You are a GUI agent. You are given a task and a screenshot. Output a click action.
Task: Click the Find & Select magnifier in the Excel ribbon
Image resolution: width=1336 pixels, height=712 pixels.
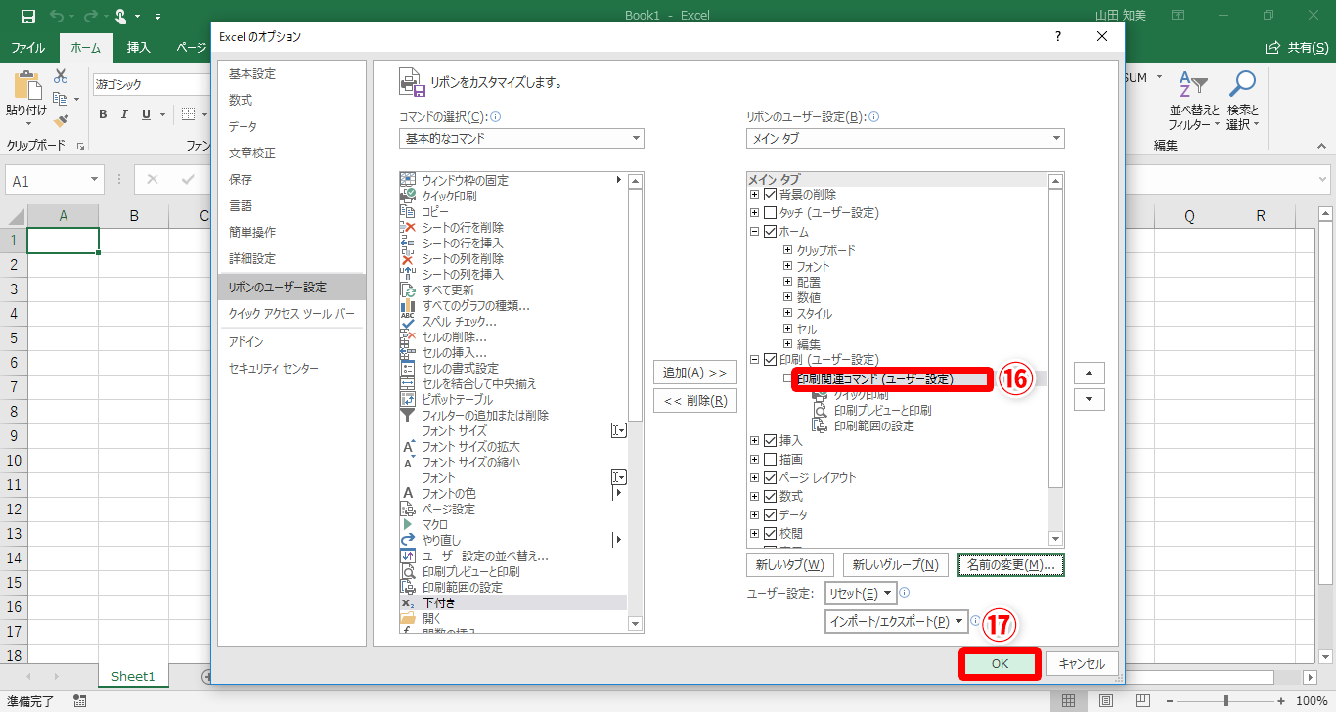(x=1242, y=85)
